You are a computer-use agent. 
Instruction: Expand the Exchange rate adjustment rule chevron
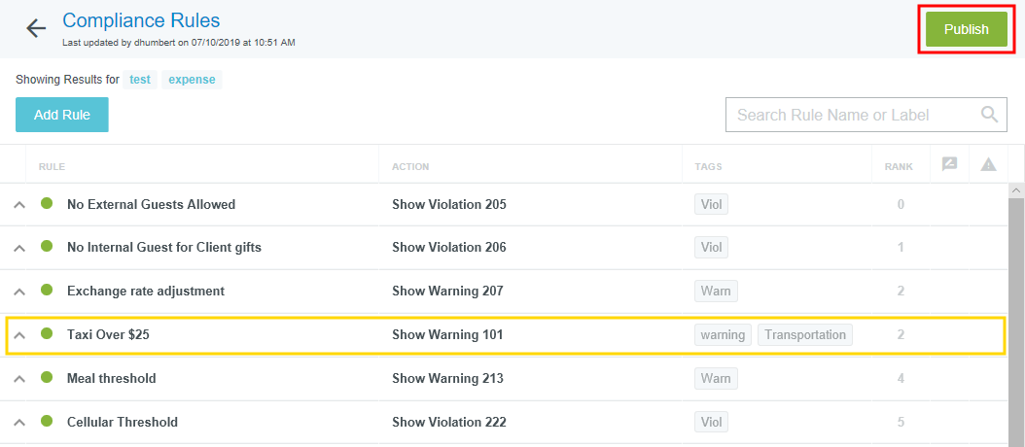18,292
